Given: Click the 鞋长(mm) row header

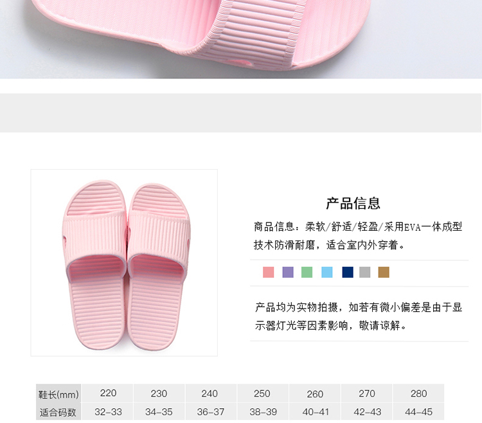Looking at the screenshot, I should click(x=58, y=394).
